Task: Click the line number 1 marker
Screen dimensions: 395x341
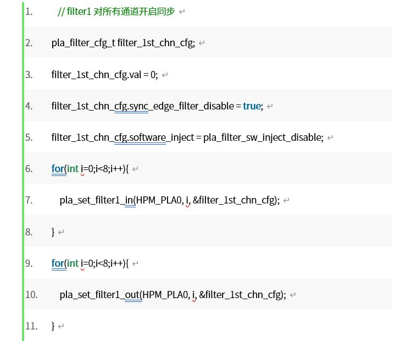Action: [29, 12]
